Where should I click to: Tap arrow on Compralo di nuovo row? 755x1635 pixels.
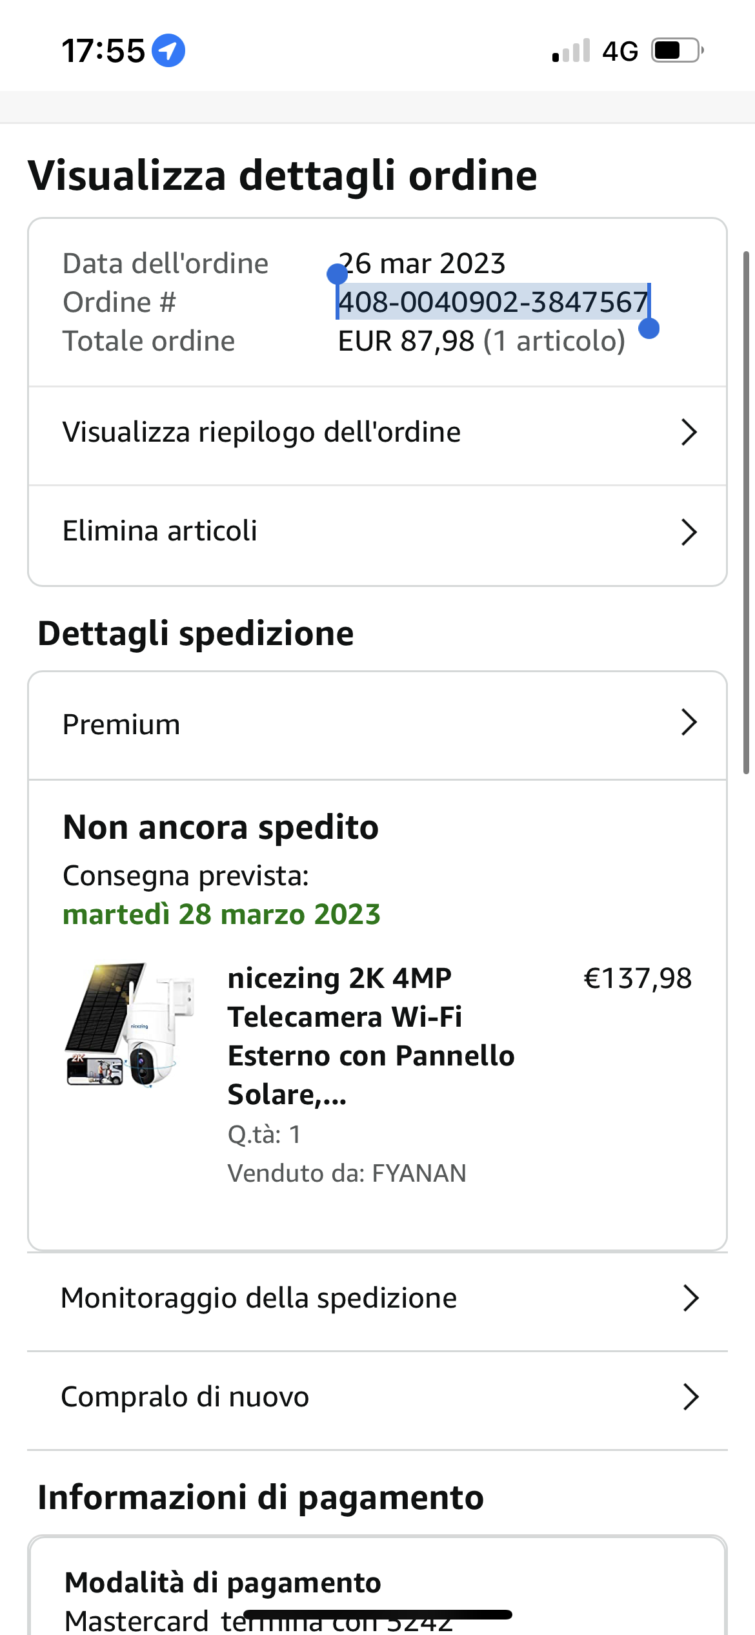[690, 1397]
